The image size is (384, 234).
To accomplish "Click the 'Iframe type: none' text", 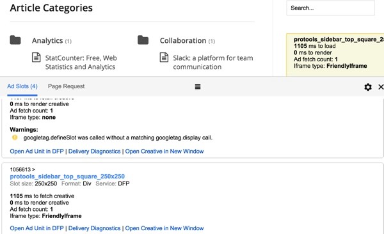I will (x=33, y=117).
